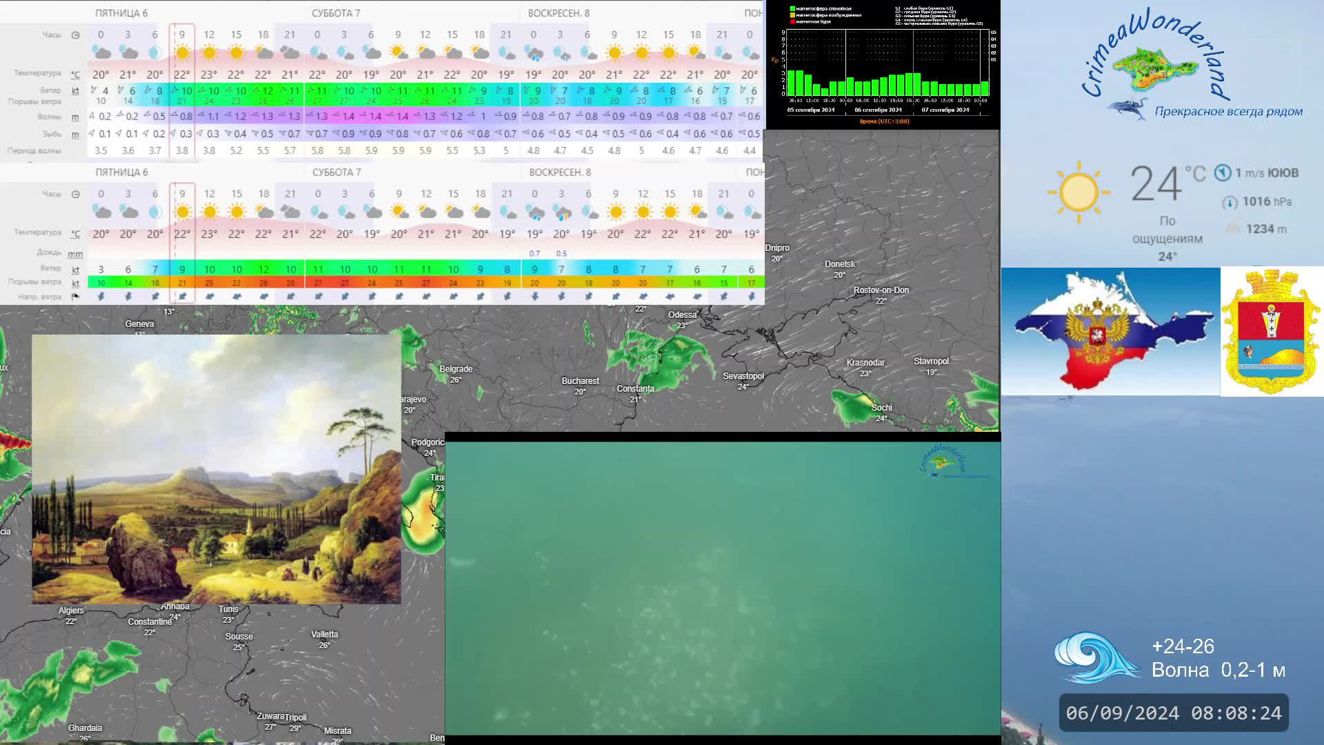The height and width of the screenshot is (745, 1324).
Task: Click the Волны row label
Action: 49,117
